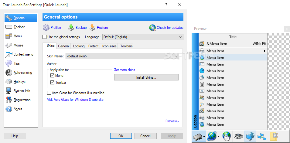Click the Apply button

pos(172,136)
